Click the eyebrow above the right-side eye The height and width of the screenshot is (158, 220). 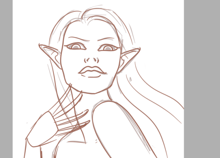tap(106, 39)
